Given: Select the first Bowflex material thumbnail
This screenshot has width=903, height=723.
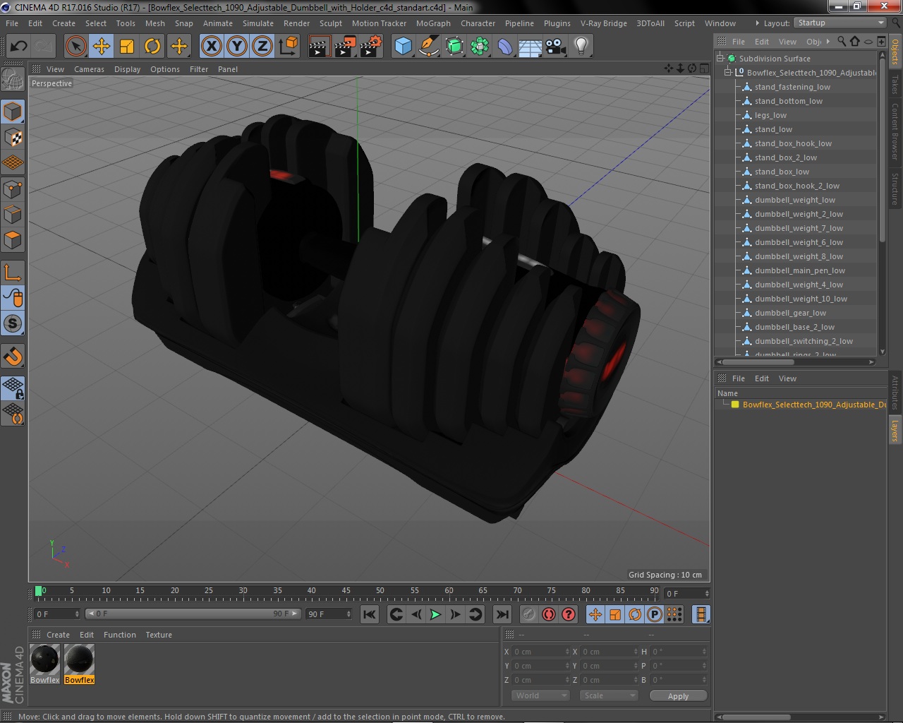Looking at the screenshot, I should (x=45, y=661).
